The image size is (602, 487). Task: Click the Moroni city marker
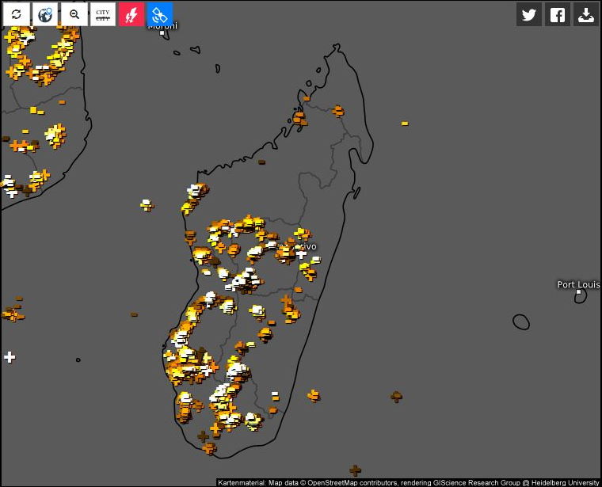pos(162,33)
